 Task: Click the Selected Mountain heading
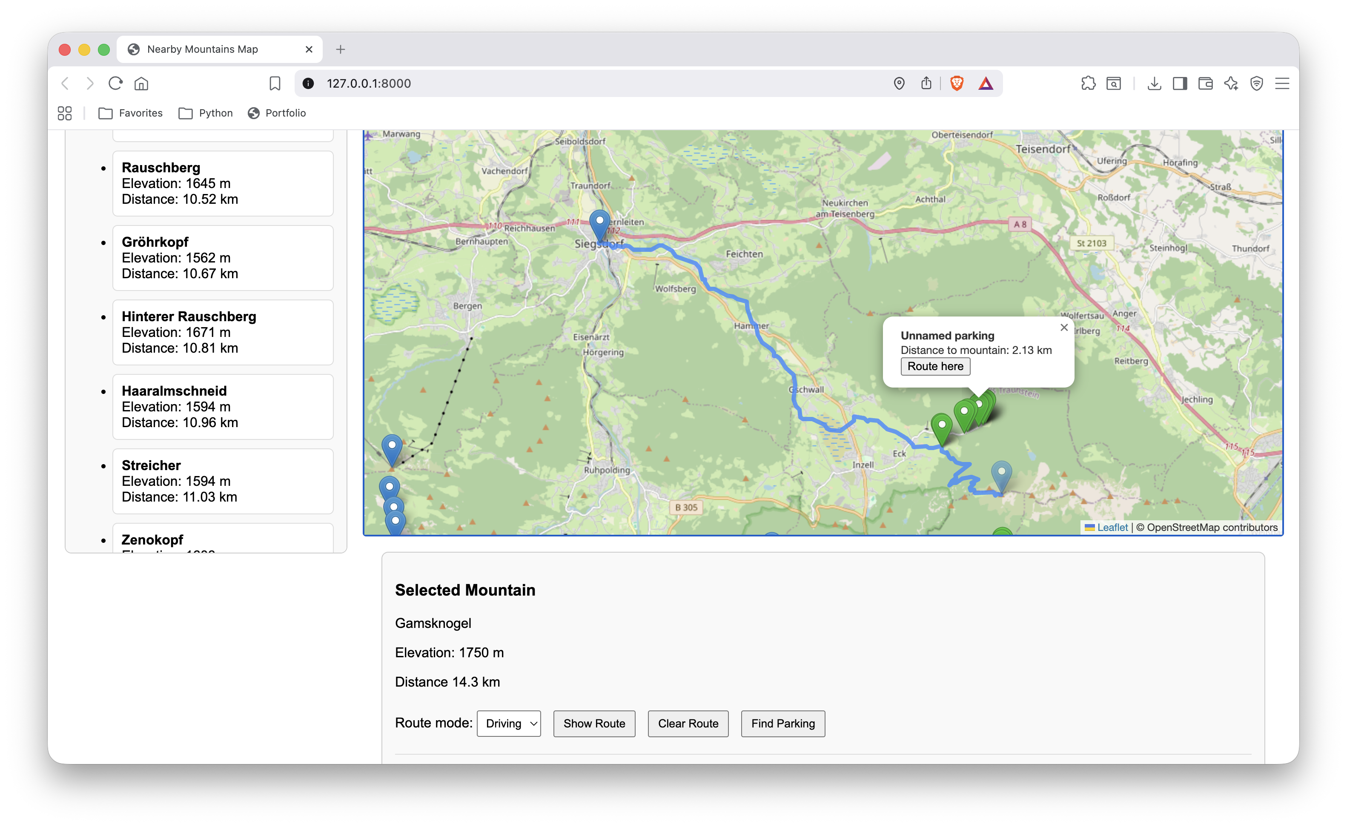pyautogui.click(x=465, y=590)
